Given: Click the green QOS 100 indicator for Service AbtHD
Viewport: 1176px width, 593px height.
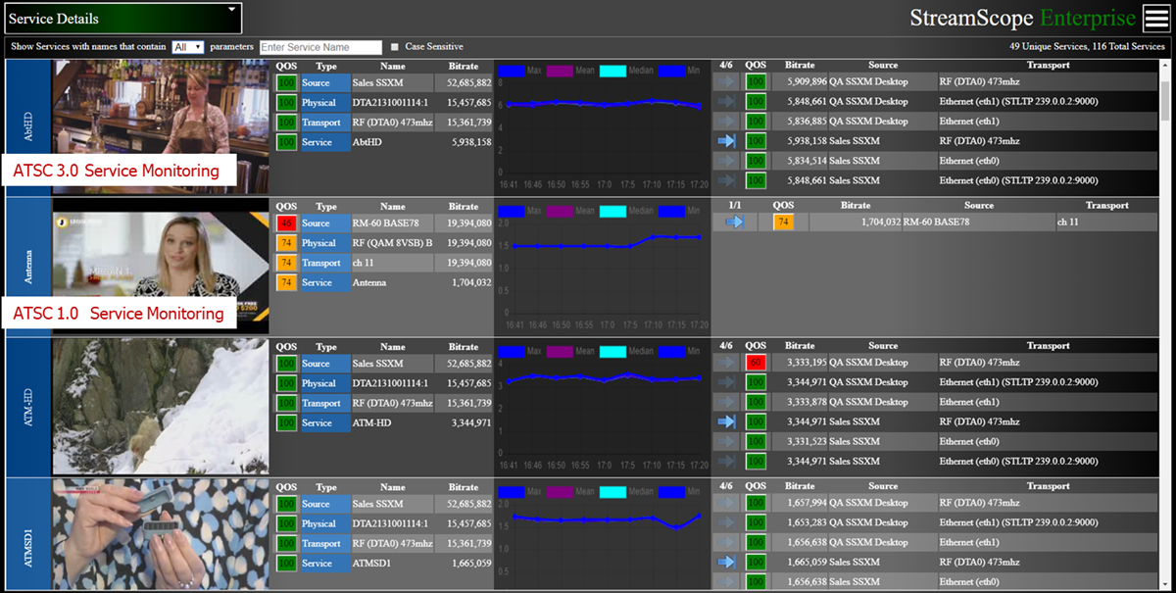Looking at the screenshot, I should pos(286,142).
